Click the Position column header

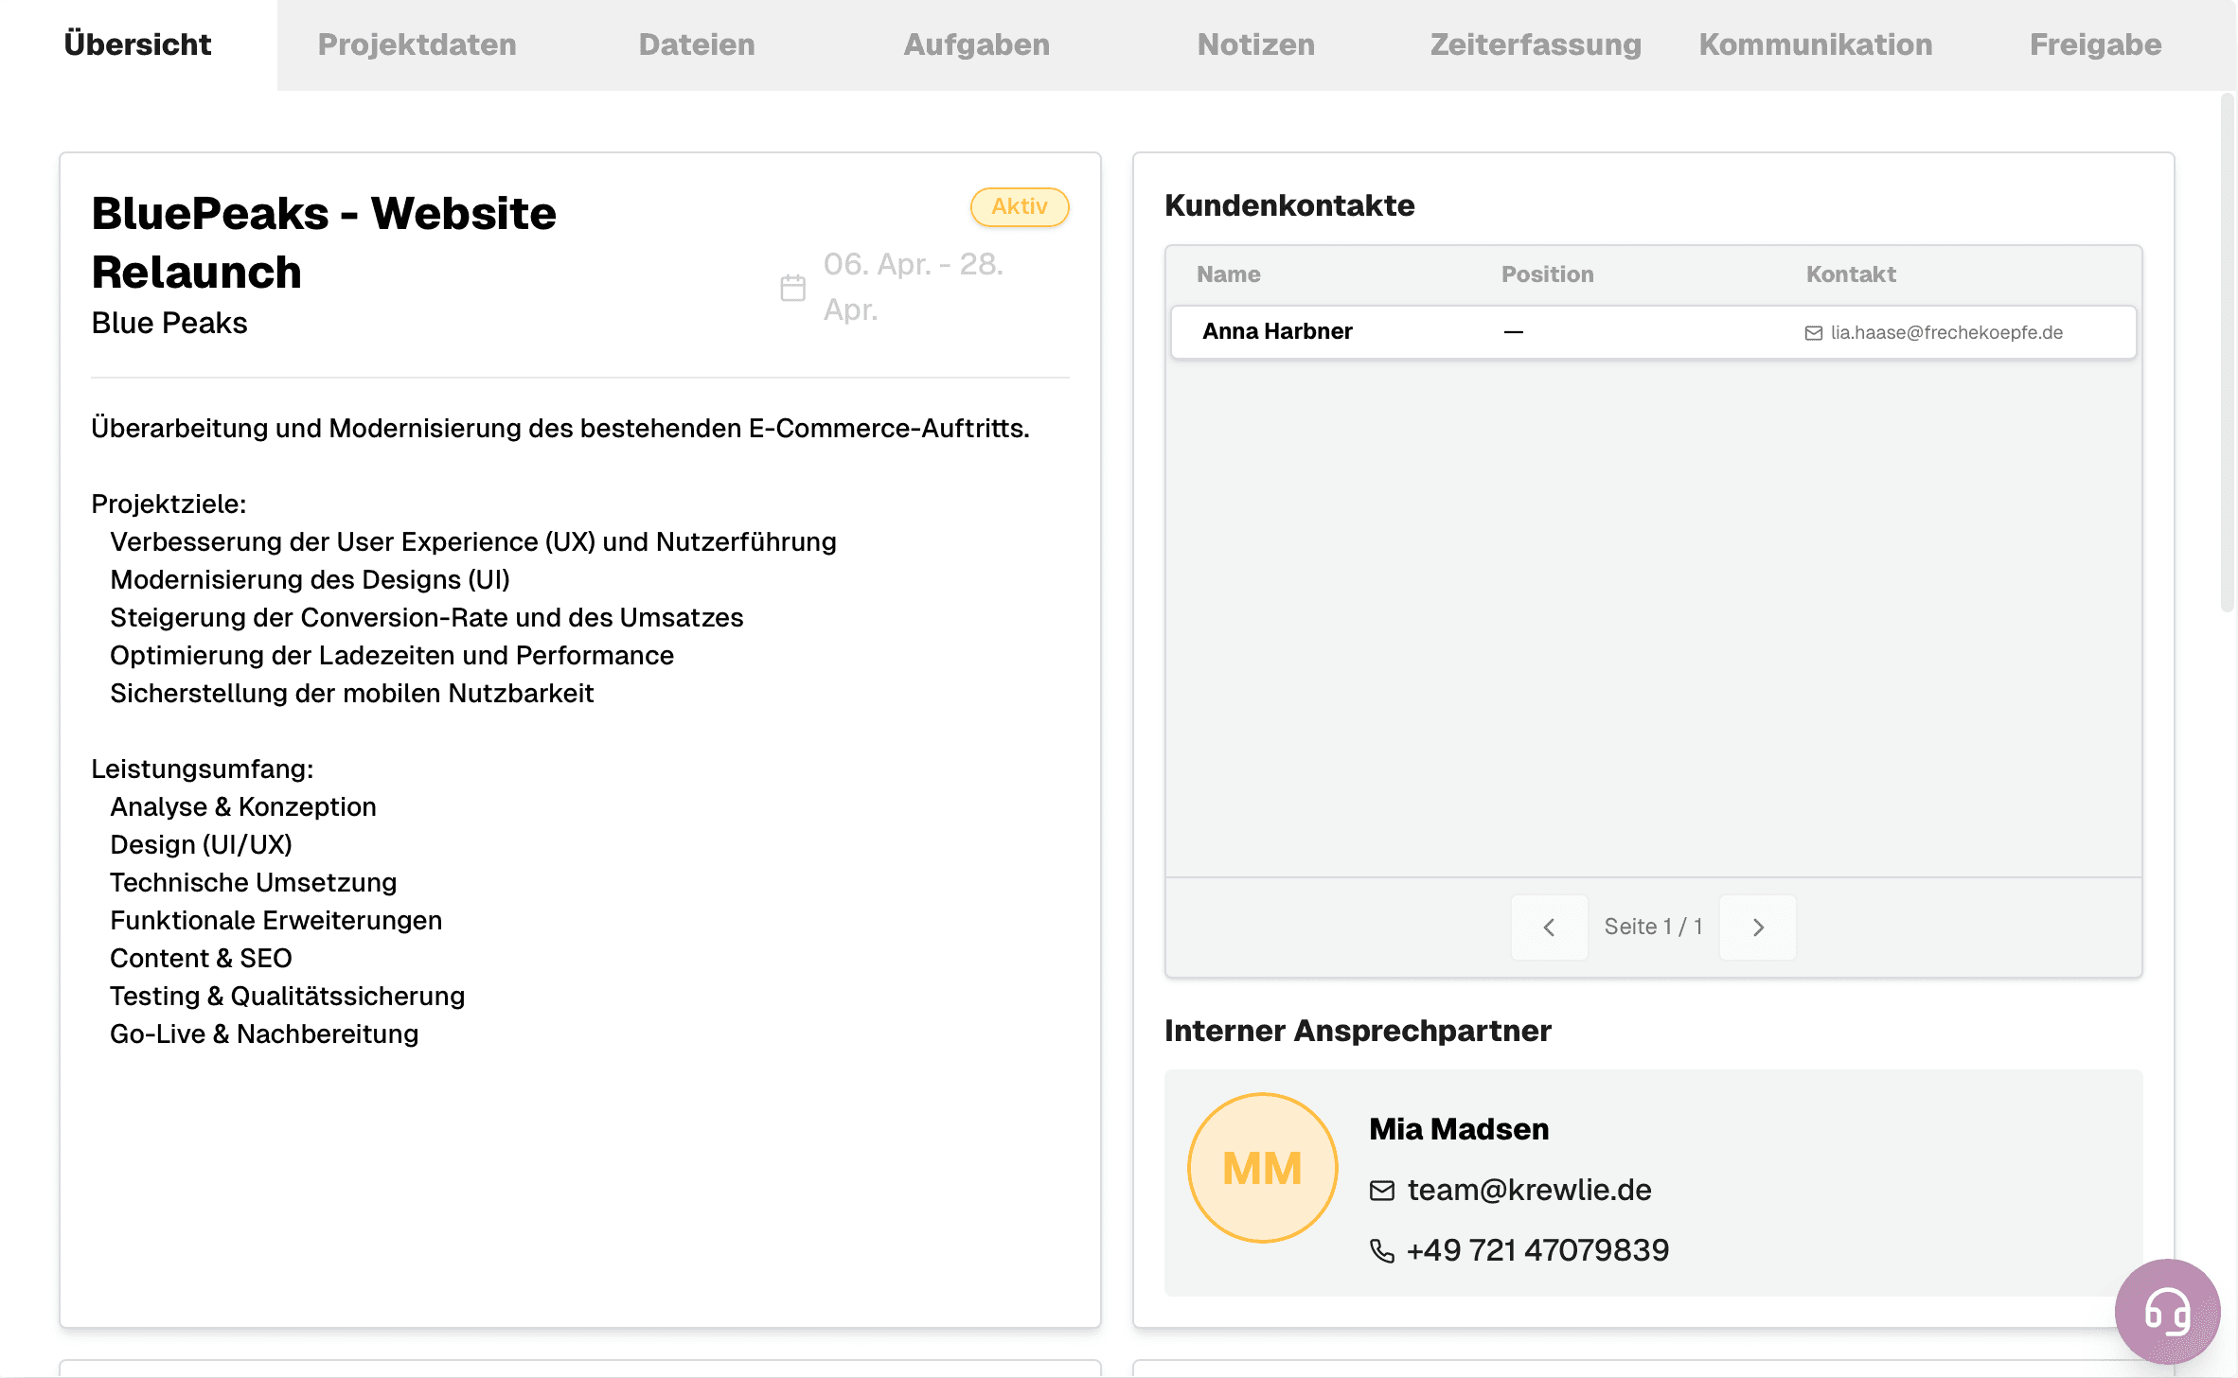1547,274
